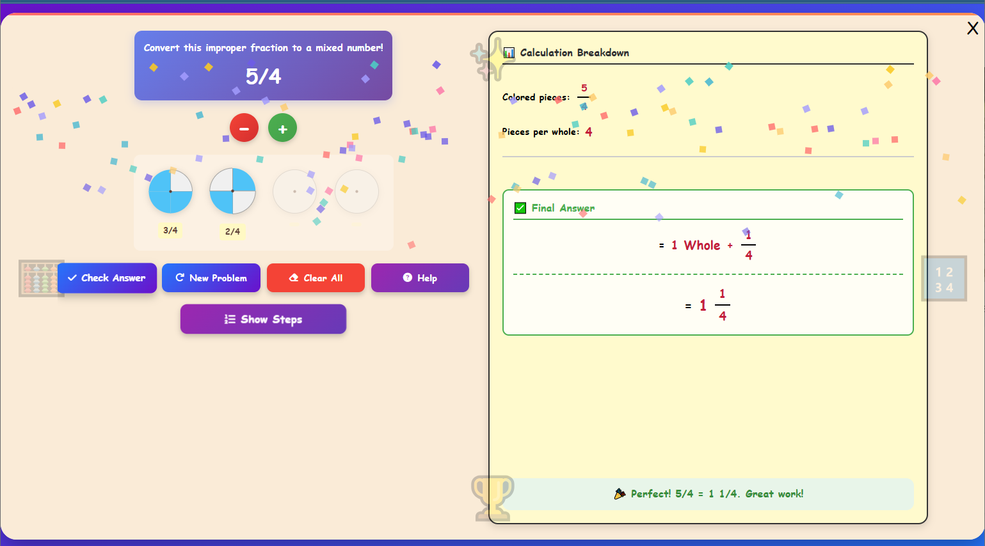Start a New Problem
This screenshot has width=985, height=546.
[211, 278]
